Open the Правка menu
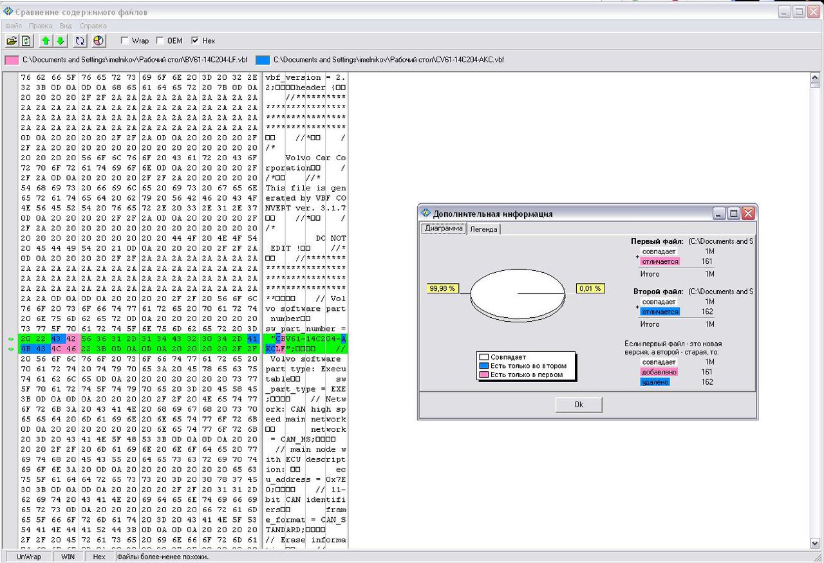Image resolution: width=824 pixels, height=563 pixels. point(41,26)
